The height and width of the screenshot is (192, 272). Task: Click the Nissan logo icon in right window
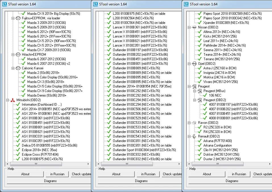point(194,27)
